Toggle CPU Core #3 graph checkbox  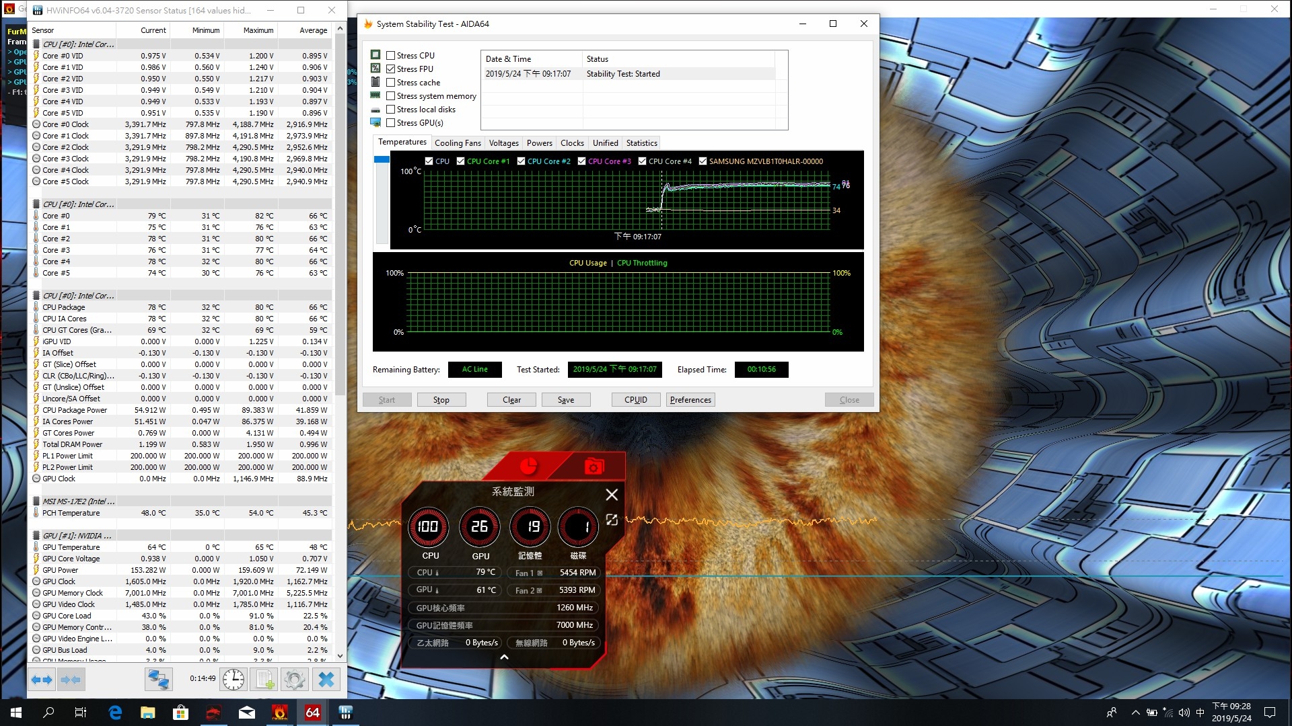pyautogui.click(x=581, y=161)
